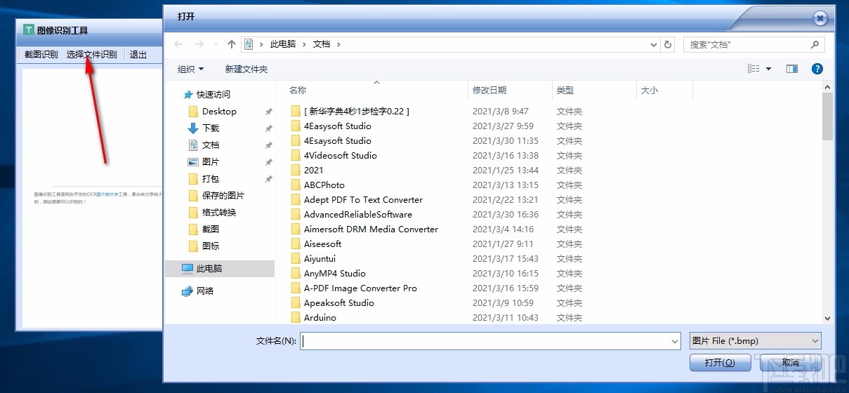Click the pin icon next to Desktop

point(268,112)
